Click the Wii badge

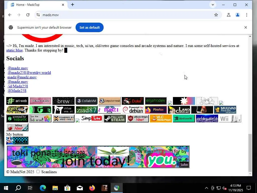230,119
